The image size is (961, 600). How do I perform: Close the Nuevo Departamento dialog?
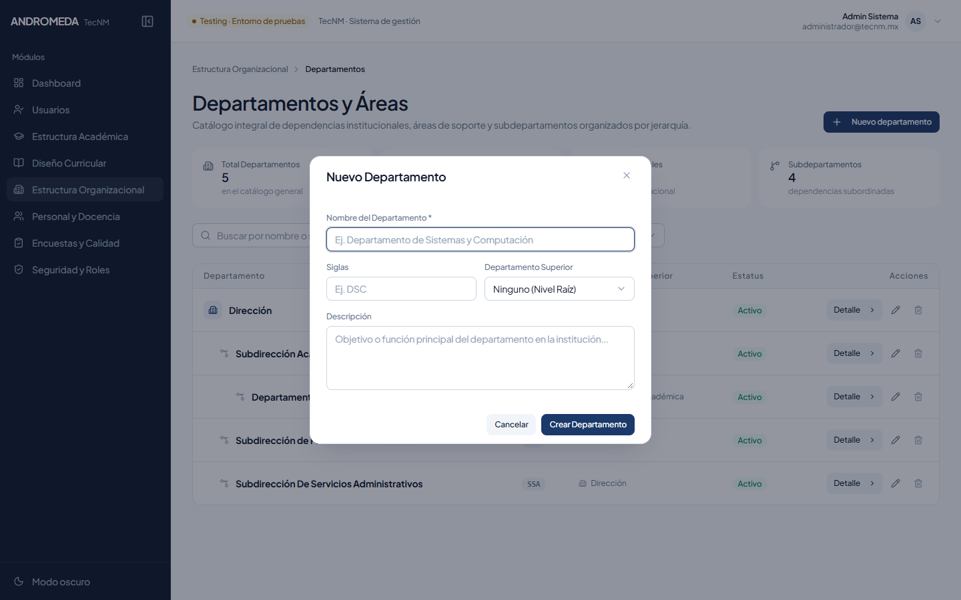pyautogui.click(x=627, y=175)
